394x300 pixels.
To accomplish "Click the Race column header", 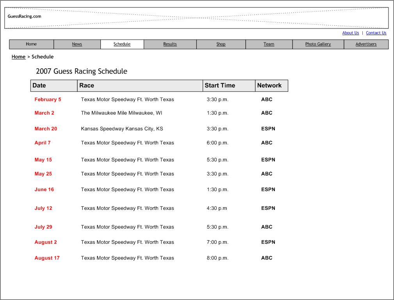I will tap(87, 85).
